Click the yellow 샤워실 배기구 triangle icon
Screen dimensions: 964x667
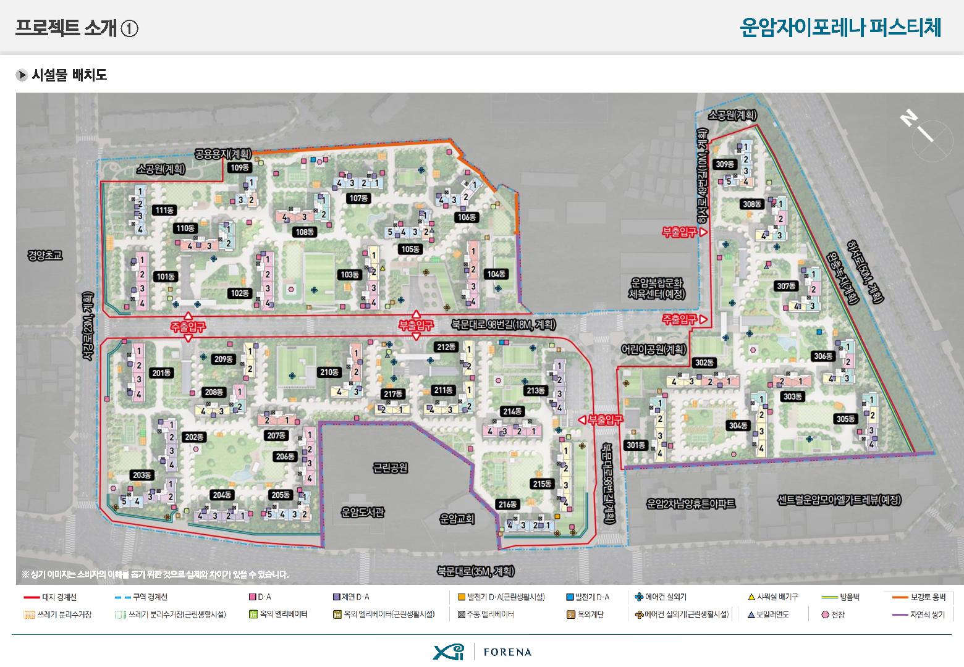(x=751, y=597)
